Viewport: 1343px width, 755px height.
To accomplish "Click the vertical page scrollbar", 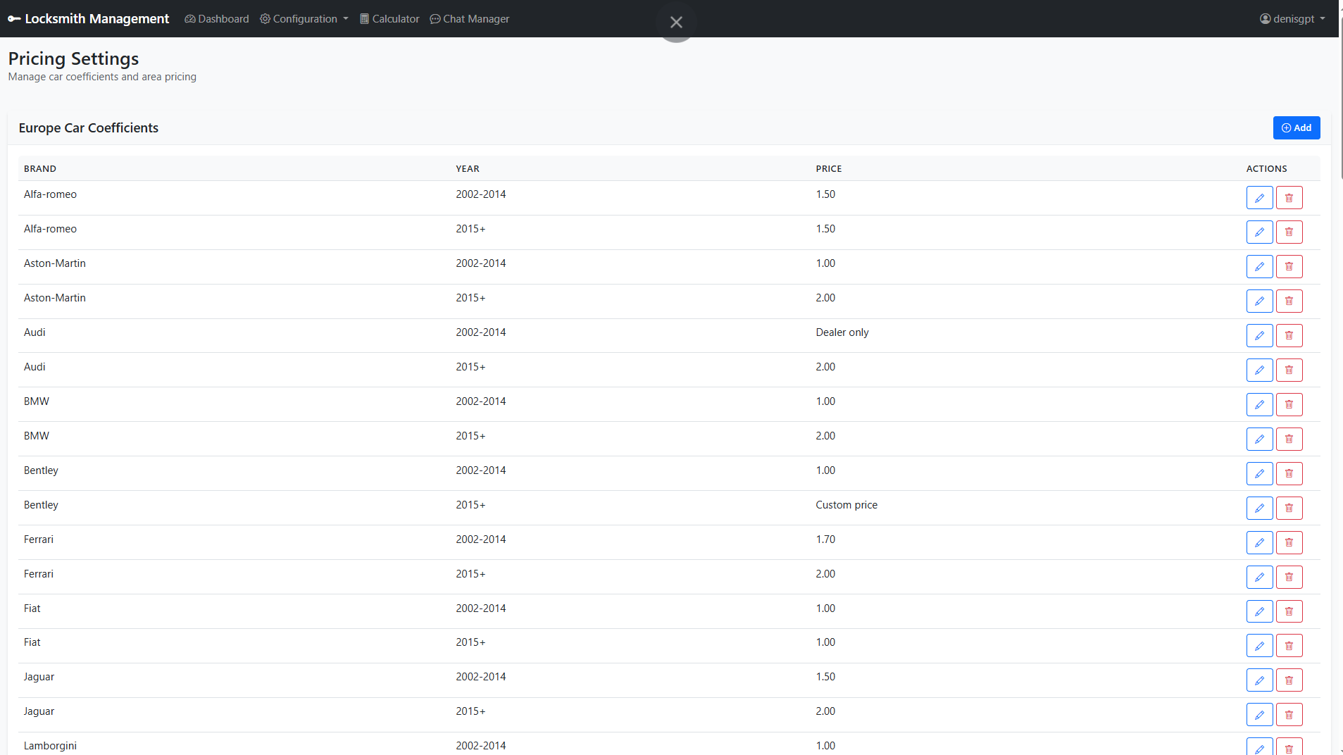I will coord(1341,99).
